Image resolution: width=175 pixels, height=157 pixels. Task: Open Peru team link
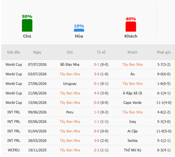point(70,112)
